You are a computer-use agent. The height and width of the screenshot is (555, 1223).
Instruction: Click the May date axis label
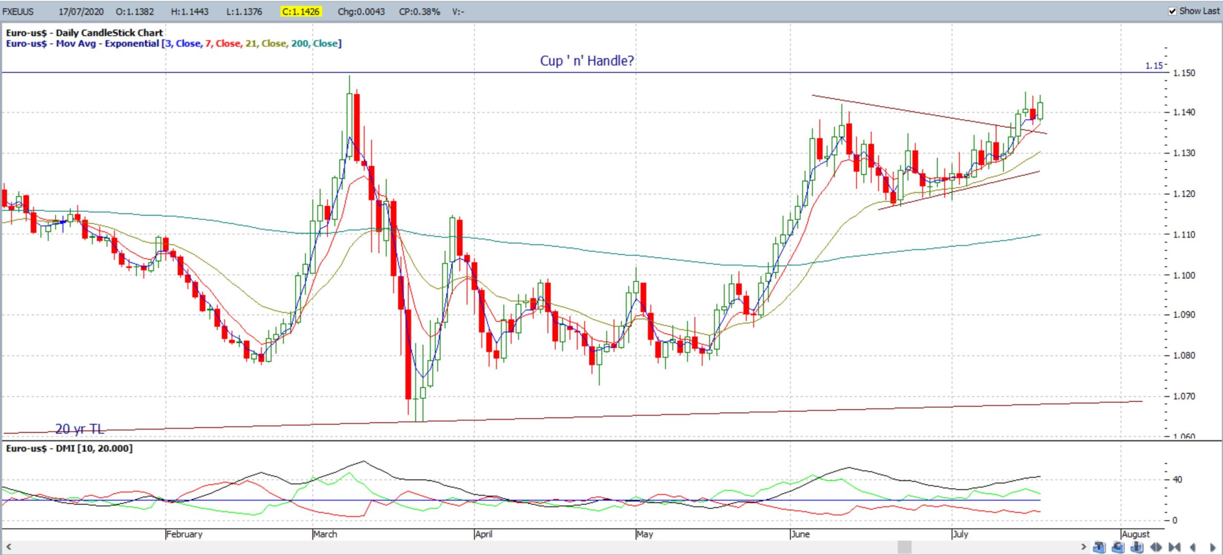645,534
